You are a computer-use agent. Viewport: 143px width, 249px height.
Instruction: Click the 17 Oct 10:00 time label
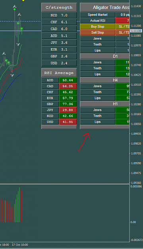coord(20,245)
